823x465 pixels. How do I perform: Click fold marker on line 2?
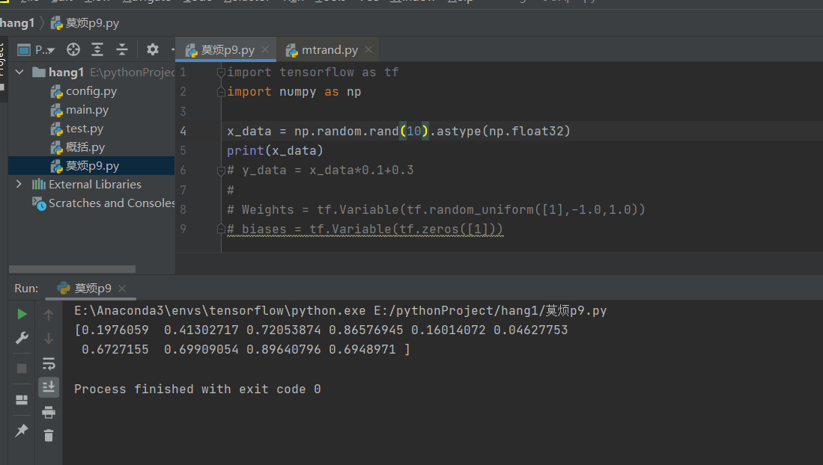click(221, 92)
